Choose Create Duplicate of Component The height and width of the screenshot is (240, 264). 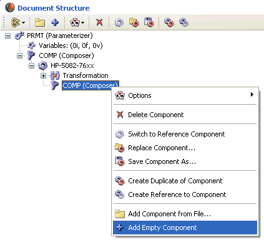185,181
